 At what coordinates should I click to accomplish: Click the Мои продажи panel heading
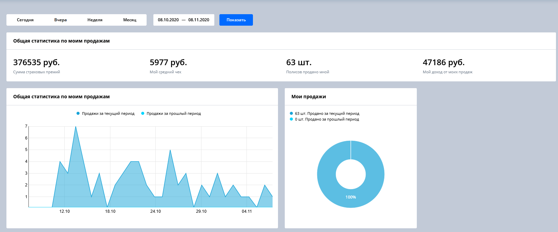(308, 97)
